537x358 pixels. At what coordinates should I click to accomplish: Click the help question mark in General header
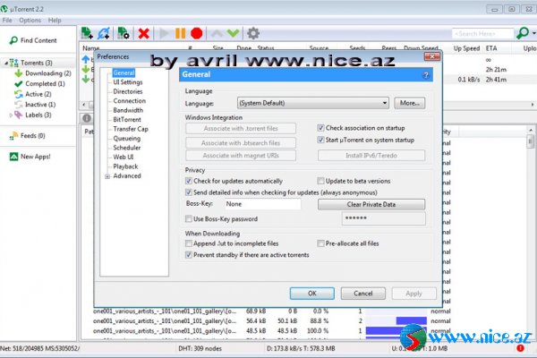(426, 75)
